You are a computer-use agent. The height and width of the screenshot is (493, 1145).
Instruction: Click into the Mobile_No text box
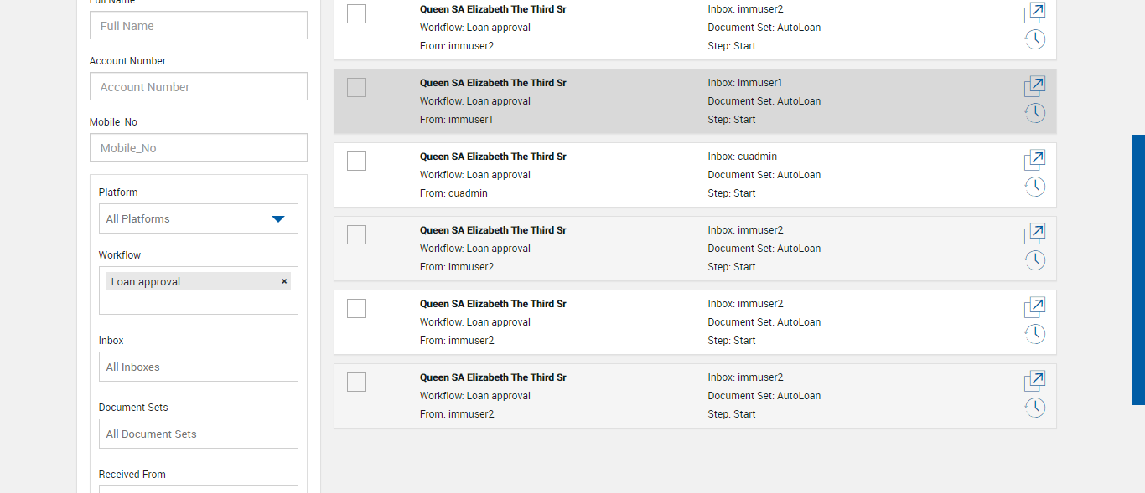coord(199,148)
